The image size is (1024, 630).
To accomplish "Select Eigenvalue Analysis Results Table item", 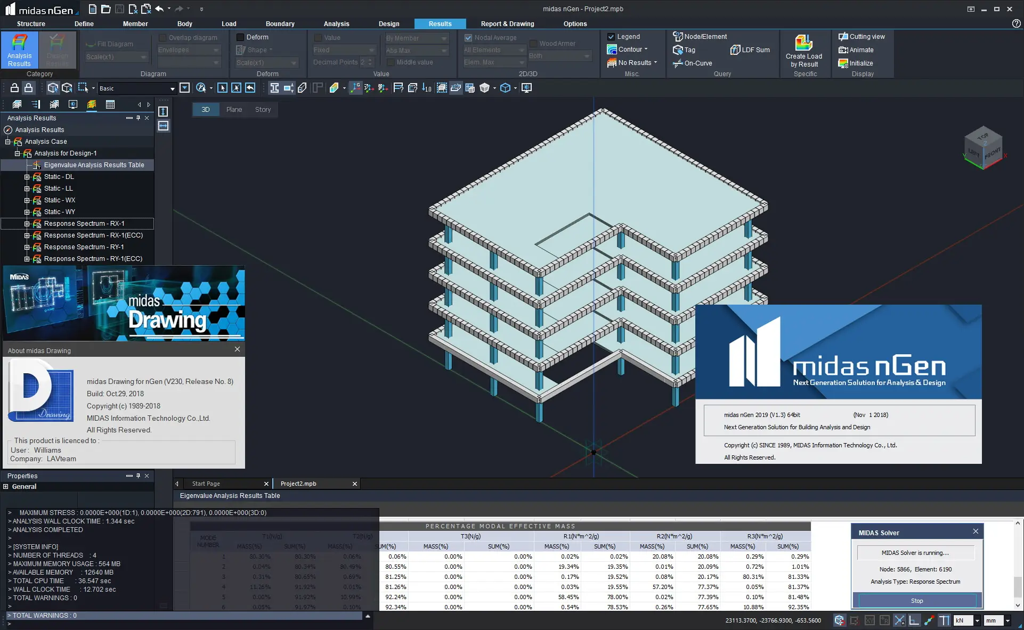I will tap(94, 165).
